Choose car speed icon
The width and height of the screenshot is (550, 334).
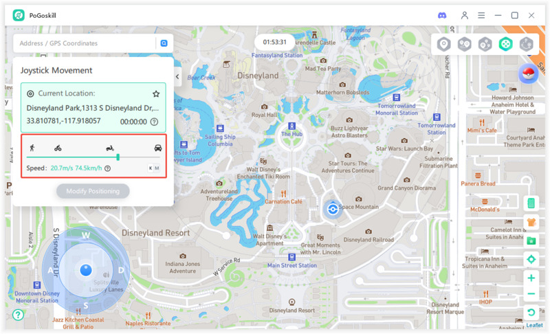click(158, 148)
